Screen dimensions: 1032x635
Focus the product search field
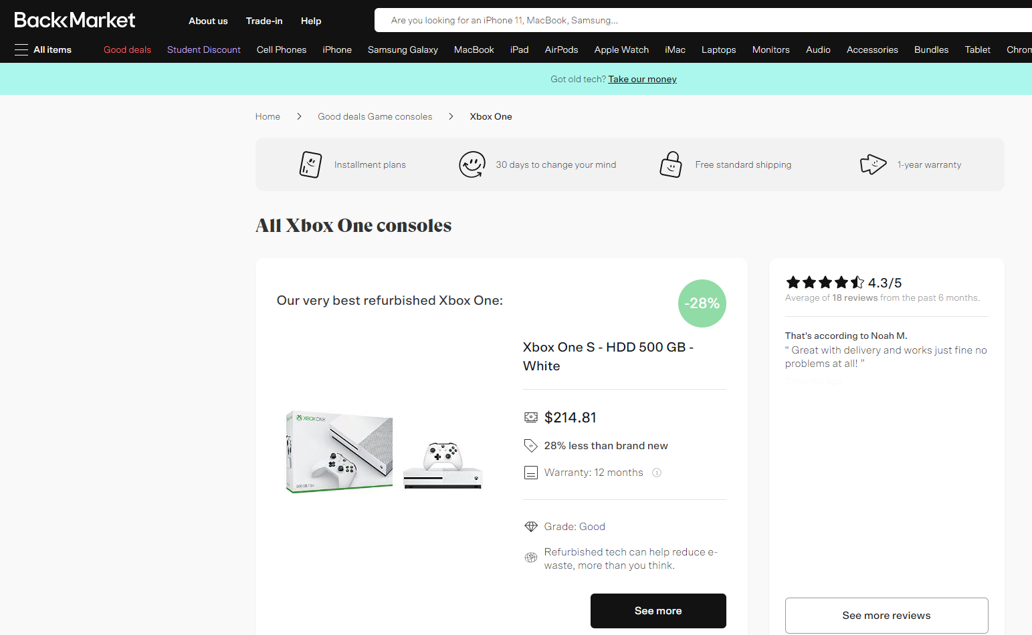[x=703, y=20]
